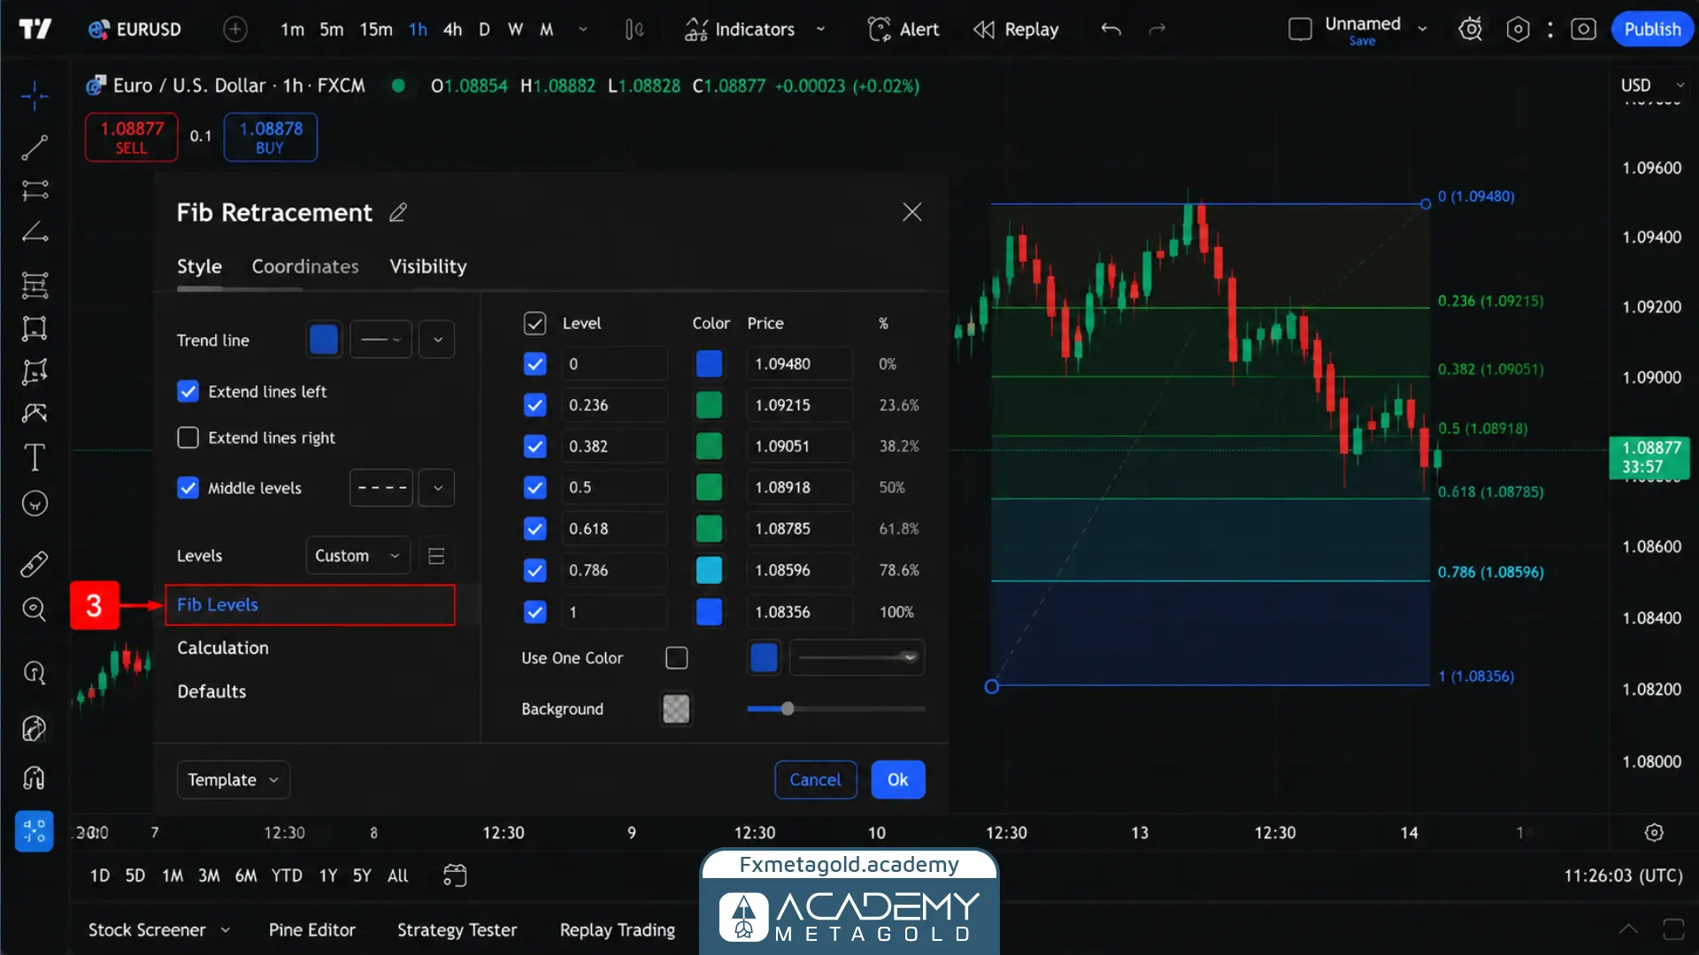The height and width of the screenshot is (955, 1699).
Task: Enable Extend lines right checkbox
Action: (188, 438)
